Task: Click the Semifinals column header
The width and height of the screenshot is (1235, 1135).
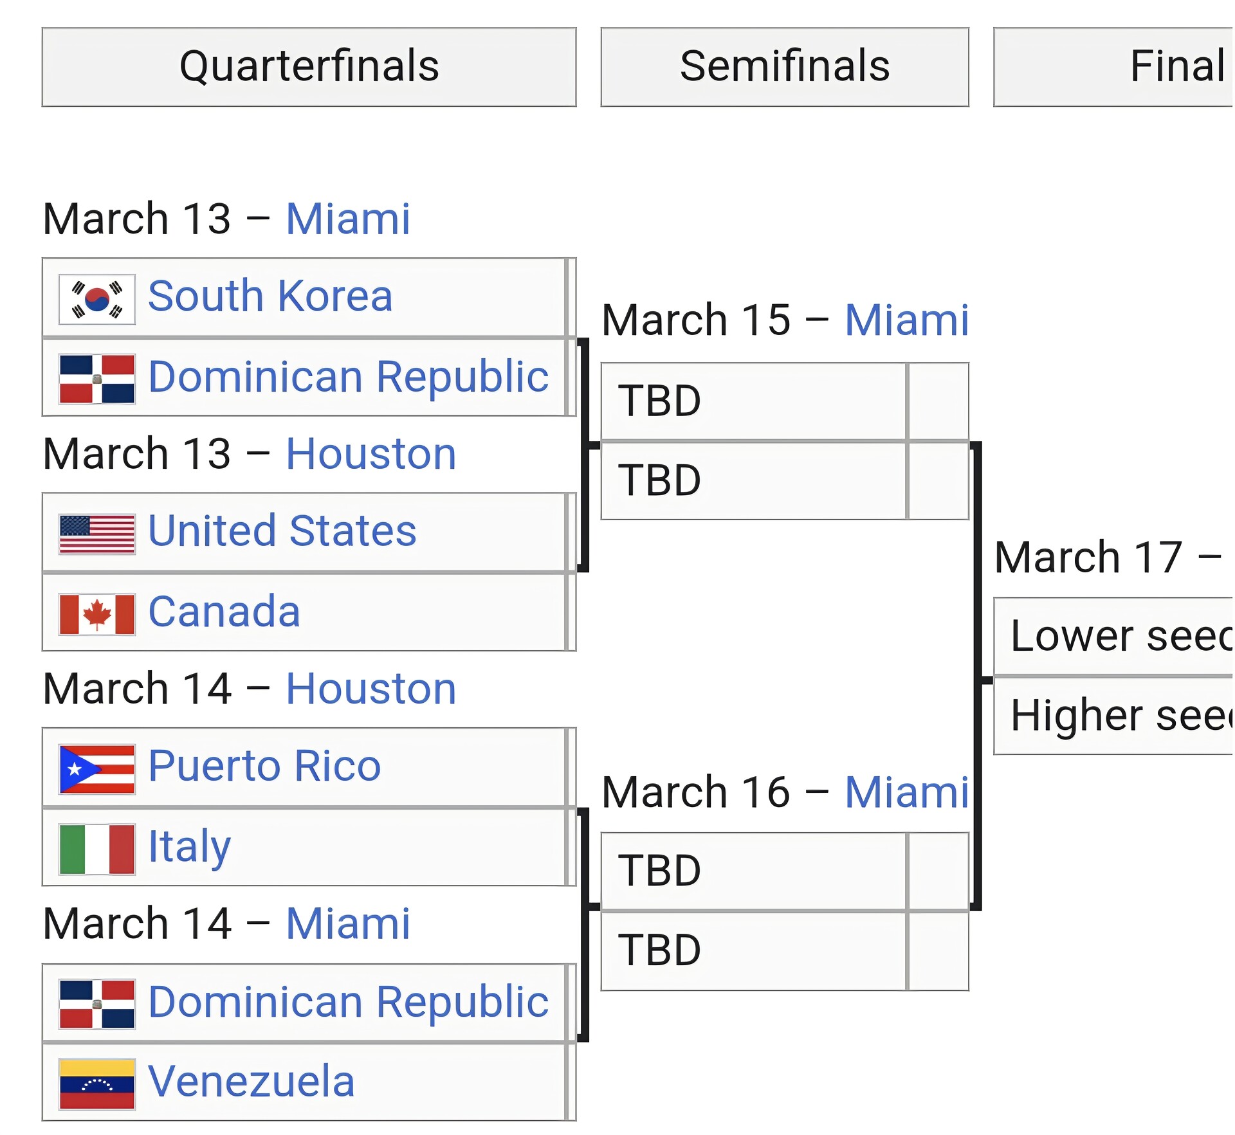Action: pyautogui.click(x=784, y=66)
